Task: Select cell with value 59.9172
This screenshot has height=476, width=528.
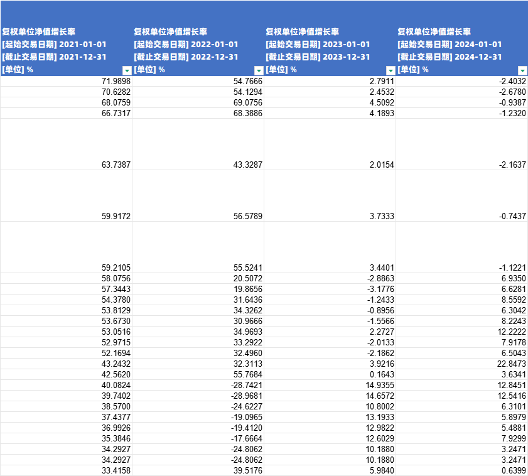Action: [67, 196]
